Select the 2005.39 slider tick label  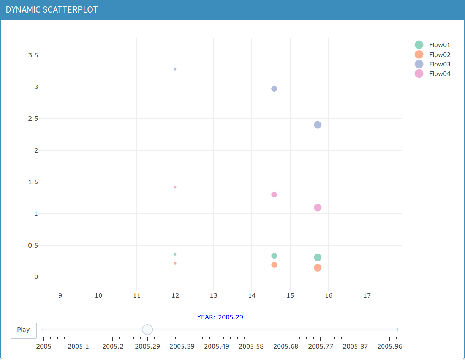click(182, 346)
